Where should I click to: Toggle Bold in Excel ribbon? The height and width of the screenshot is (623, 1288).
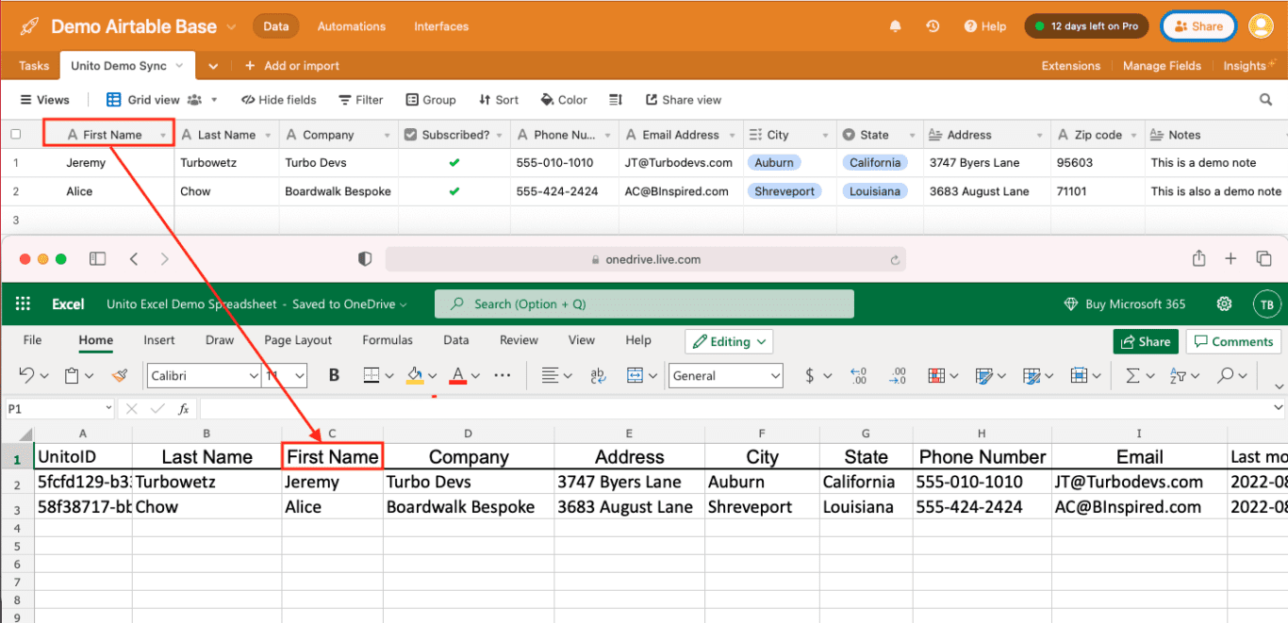[x=334, y=375]
